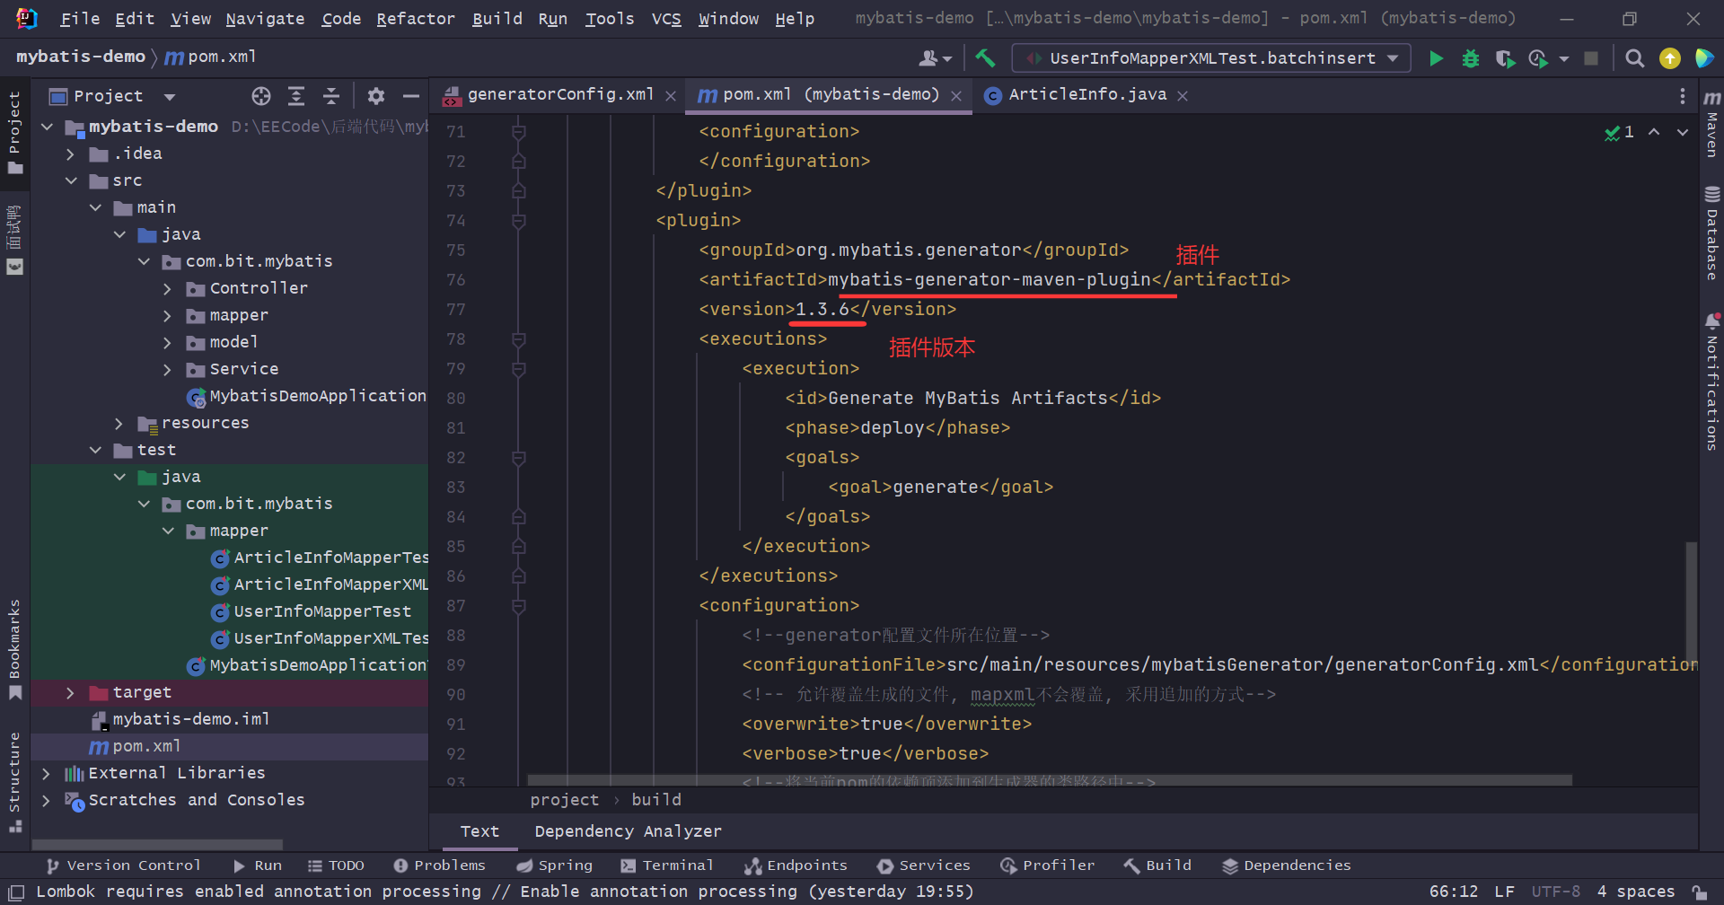Open the Project view selector dropdown
This screenshot has width=1724, height=905.
(x=170, y=96)
